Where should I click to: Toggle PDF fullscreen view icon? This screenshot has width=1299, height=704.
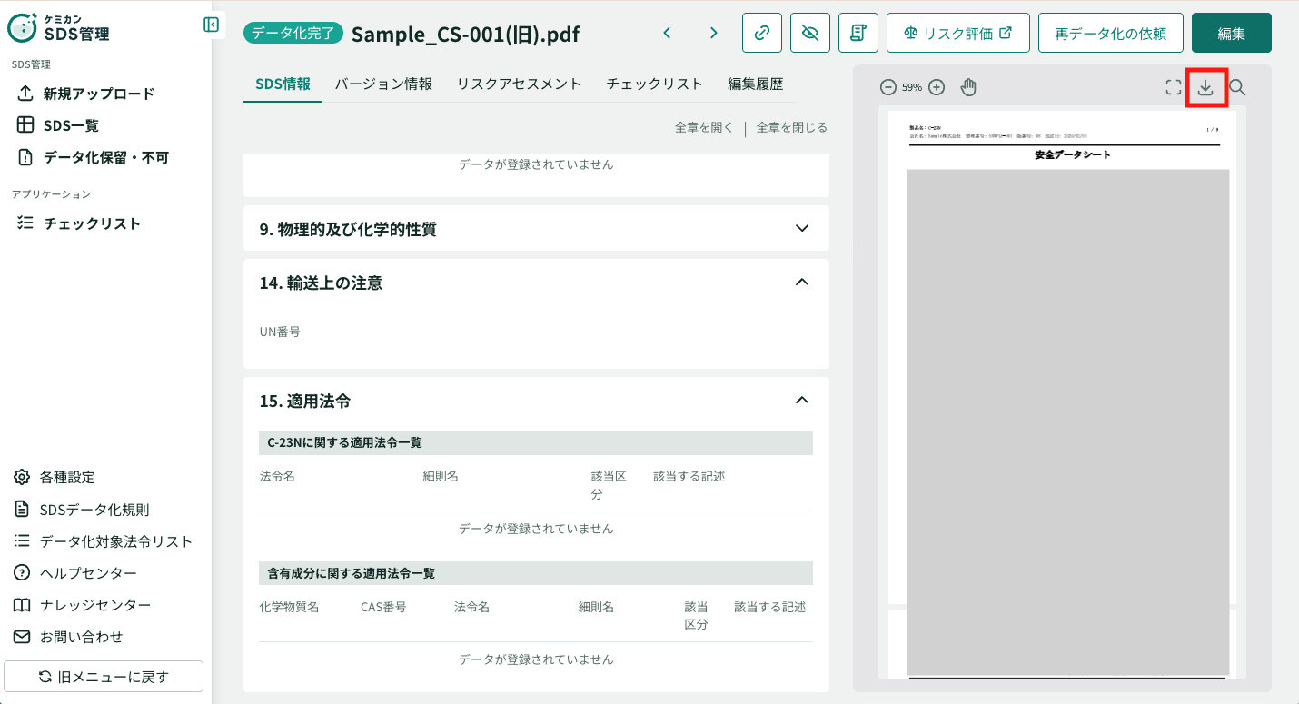[1174, 87]
